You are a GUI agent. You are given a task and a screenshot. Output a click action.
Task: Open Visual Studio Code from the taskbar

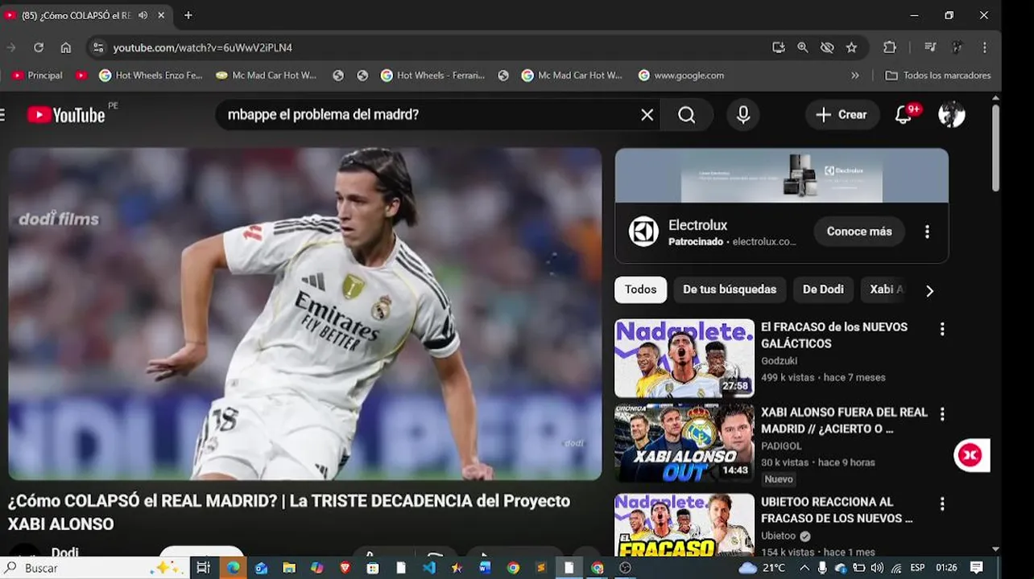pos(429,568)
